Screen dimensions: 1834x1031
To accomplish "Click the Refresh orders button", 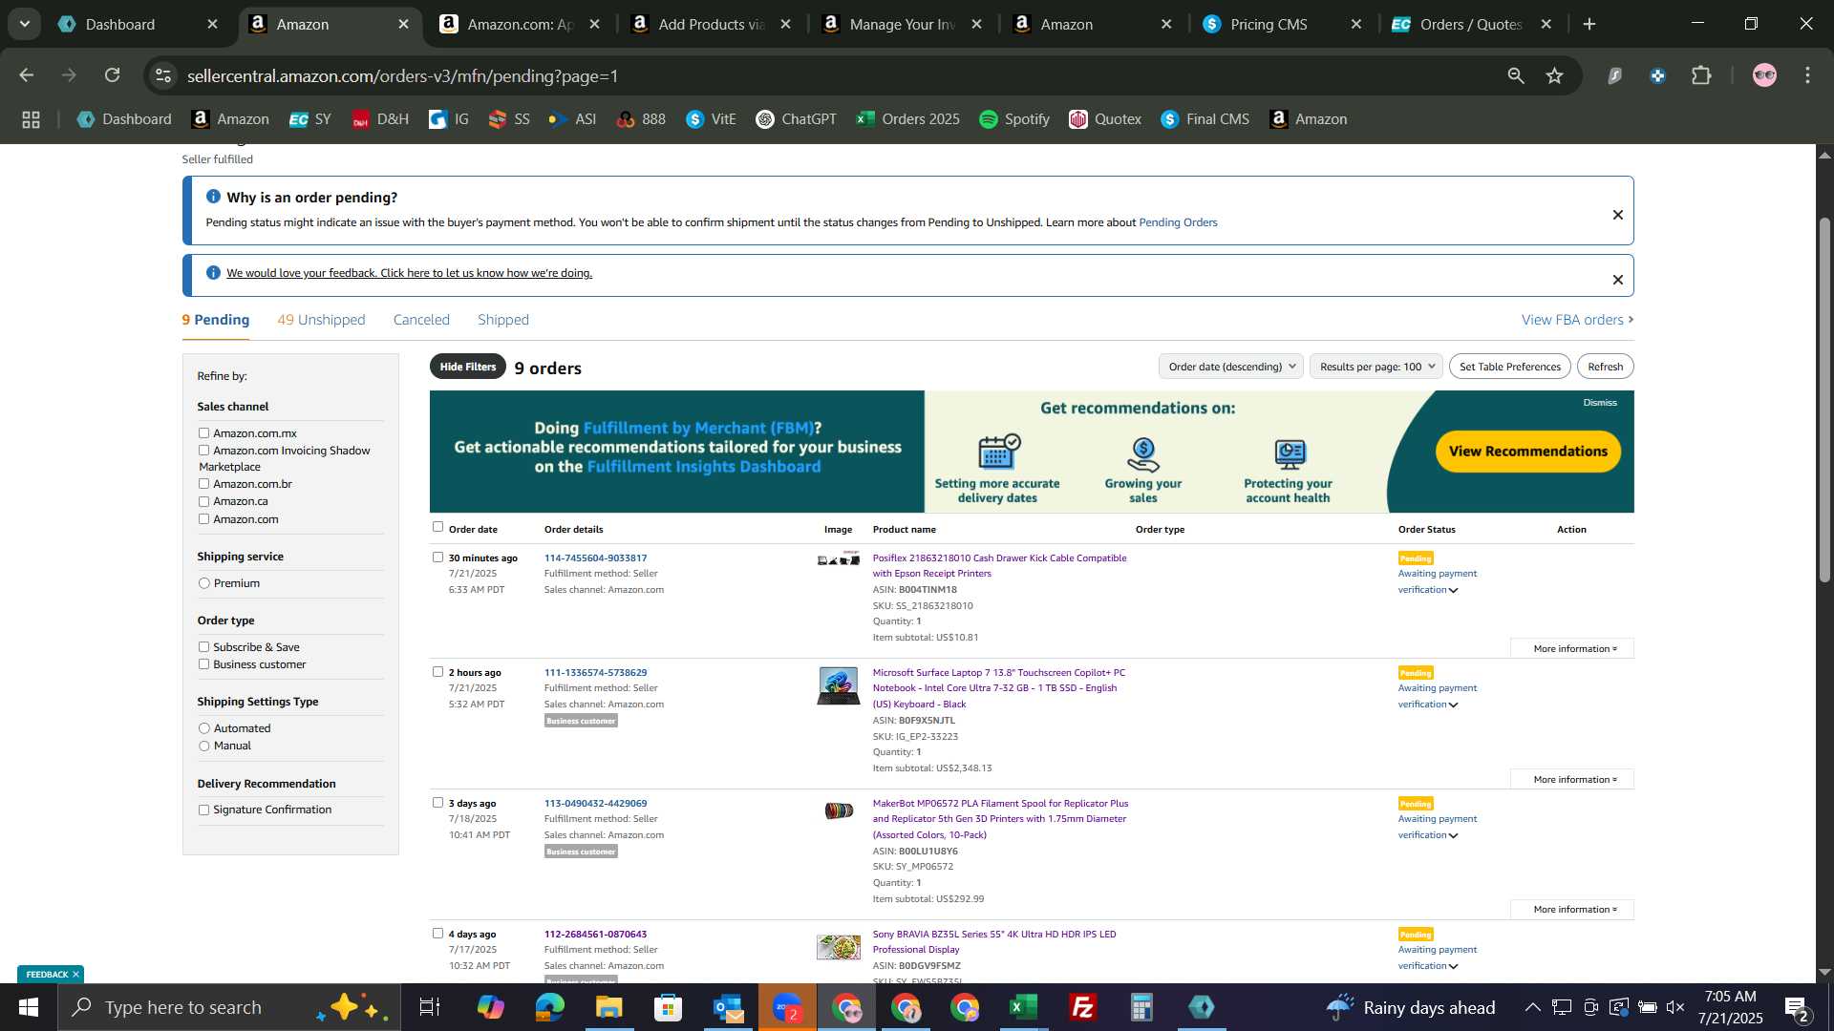I will point(1606,367).
